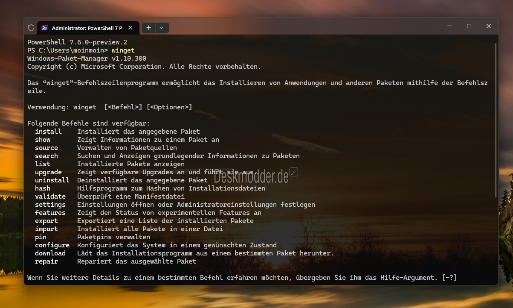This screenshot has height=308, width=513.
Task: Maximize the Terminal window
Action: pos(469,26)
